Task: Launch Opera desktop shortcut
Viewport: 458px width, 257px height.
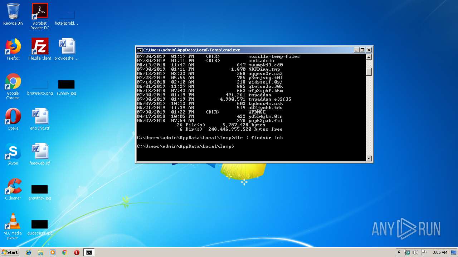Action: pyautogui.click(x=13, y=119)
